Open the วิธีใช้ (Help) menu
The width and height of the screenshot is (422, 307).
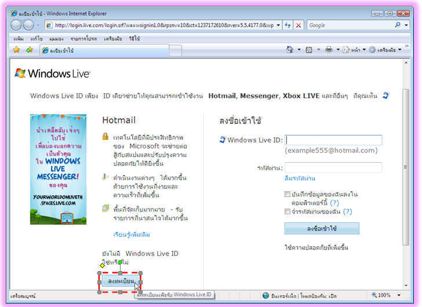tap(134, 39)
